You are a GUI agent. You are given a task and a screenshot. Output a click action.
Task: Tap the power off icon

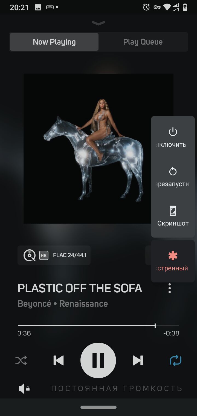tap(173, 132)
